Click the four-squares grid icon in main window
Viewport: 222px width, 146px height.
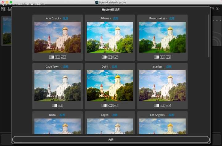[x=3, y=9]
